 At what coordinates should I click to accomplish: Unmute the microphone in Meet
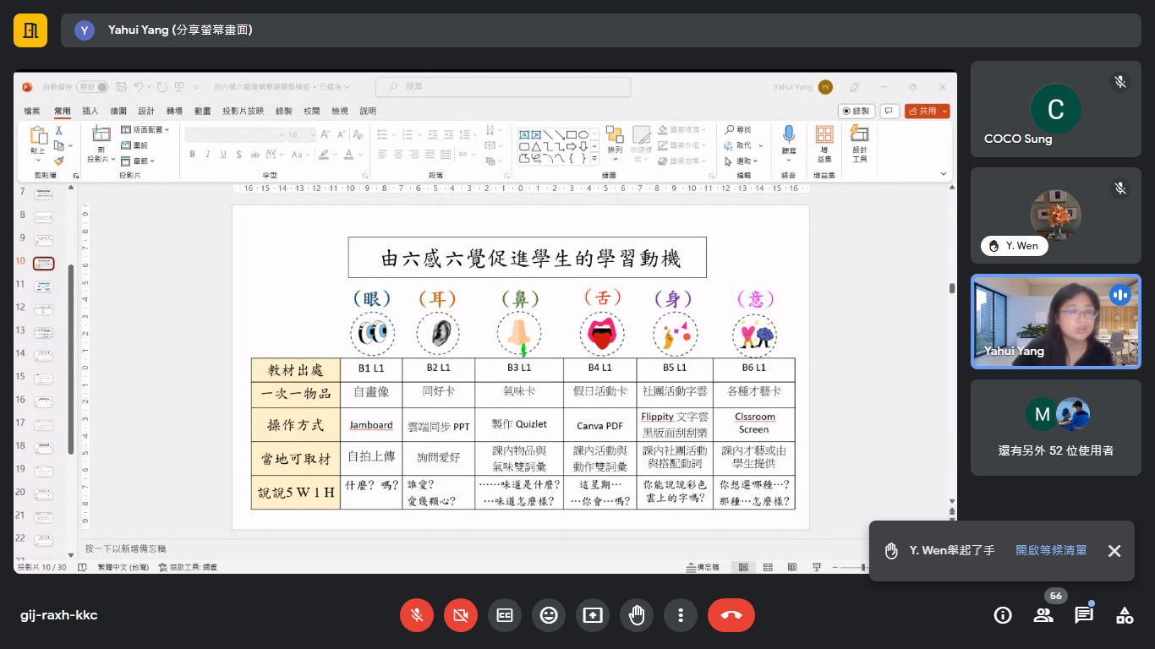pos(417,615)
